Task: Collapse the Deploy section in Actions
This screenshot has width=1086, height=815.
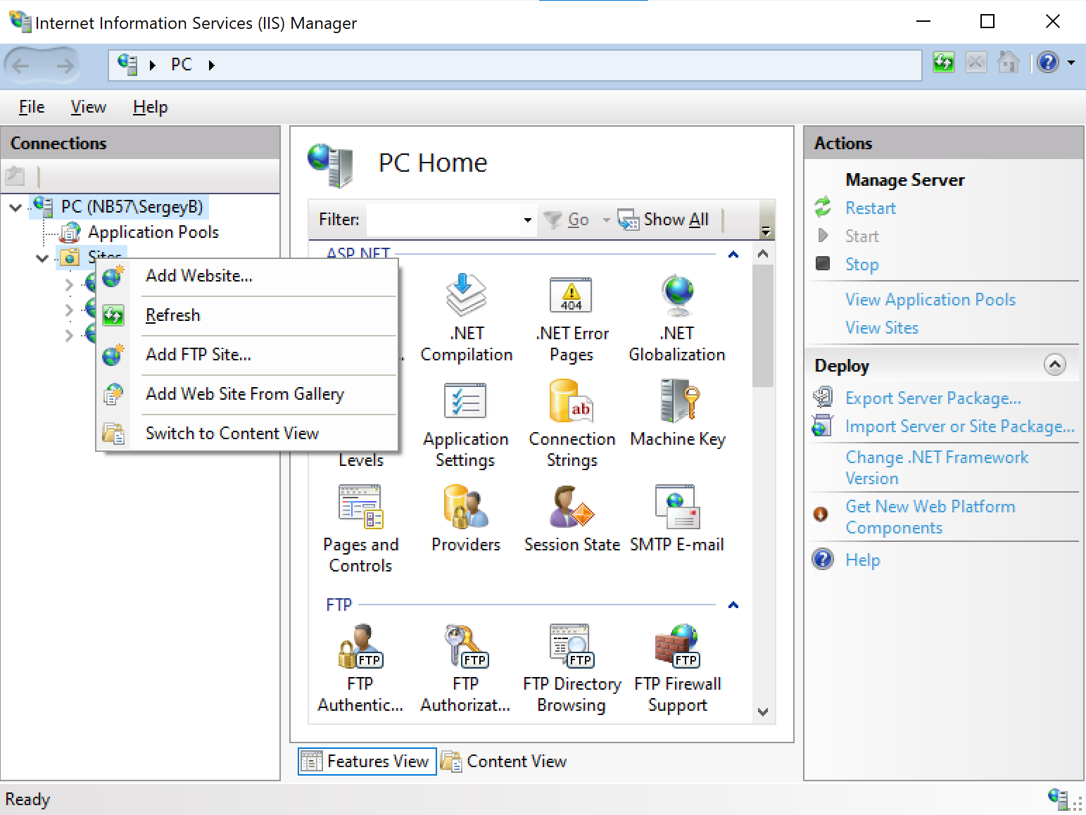Action: (1054, 365)
